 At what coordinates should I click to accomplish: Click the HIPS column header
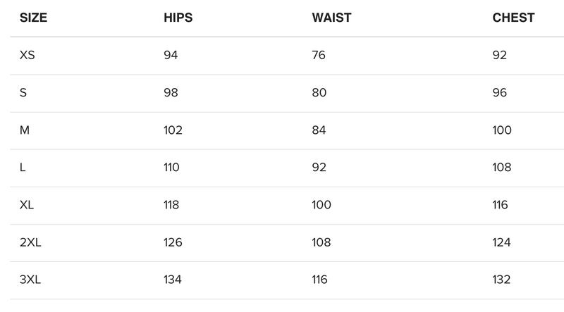tap(178, 18)
